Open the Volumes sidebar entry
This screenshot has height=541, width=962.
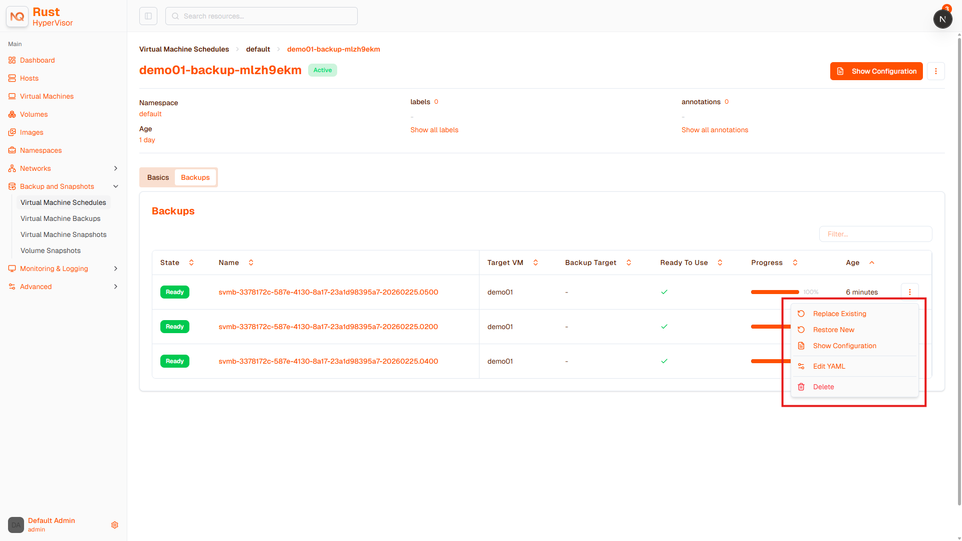34,114
